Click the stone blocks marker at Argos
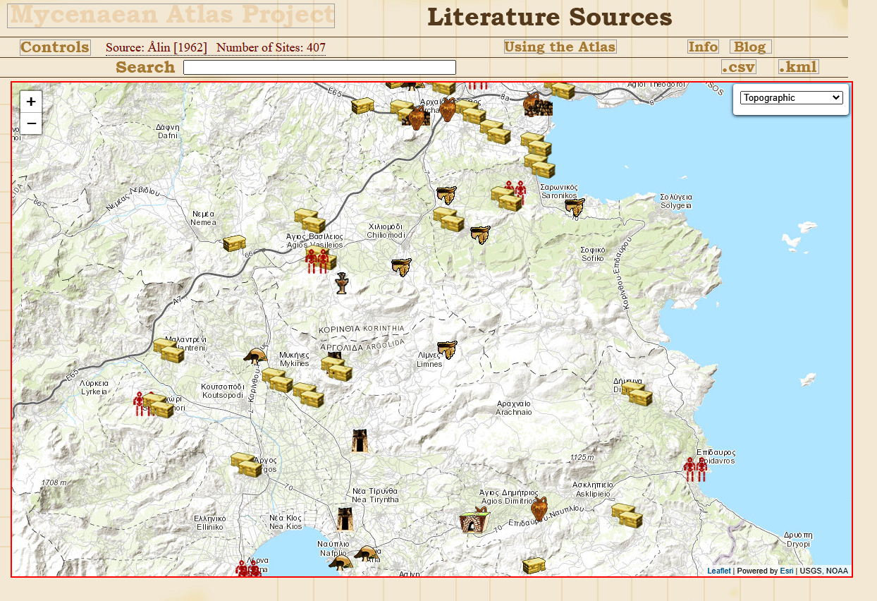This screenshot has height=601, width=877. (246, 465)
